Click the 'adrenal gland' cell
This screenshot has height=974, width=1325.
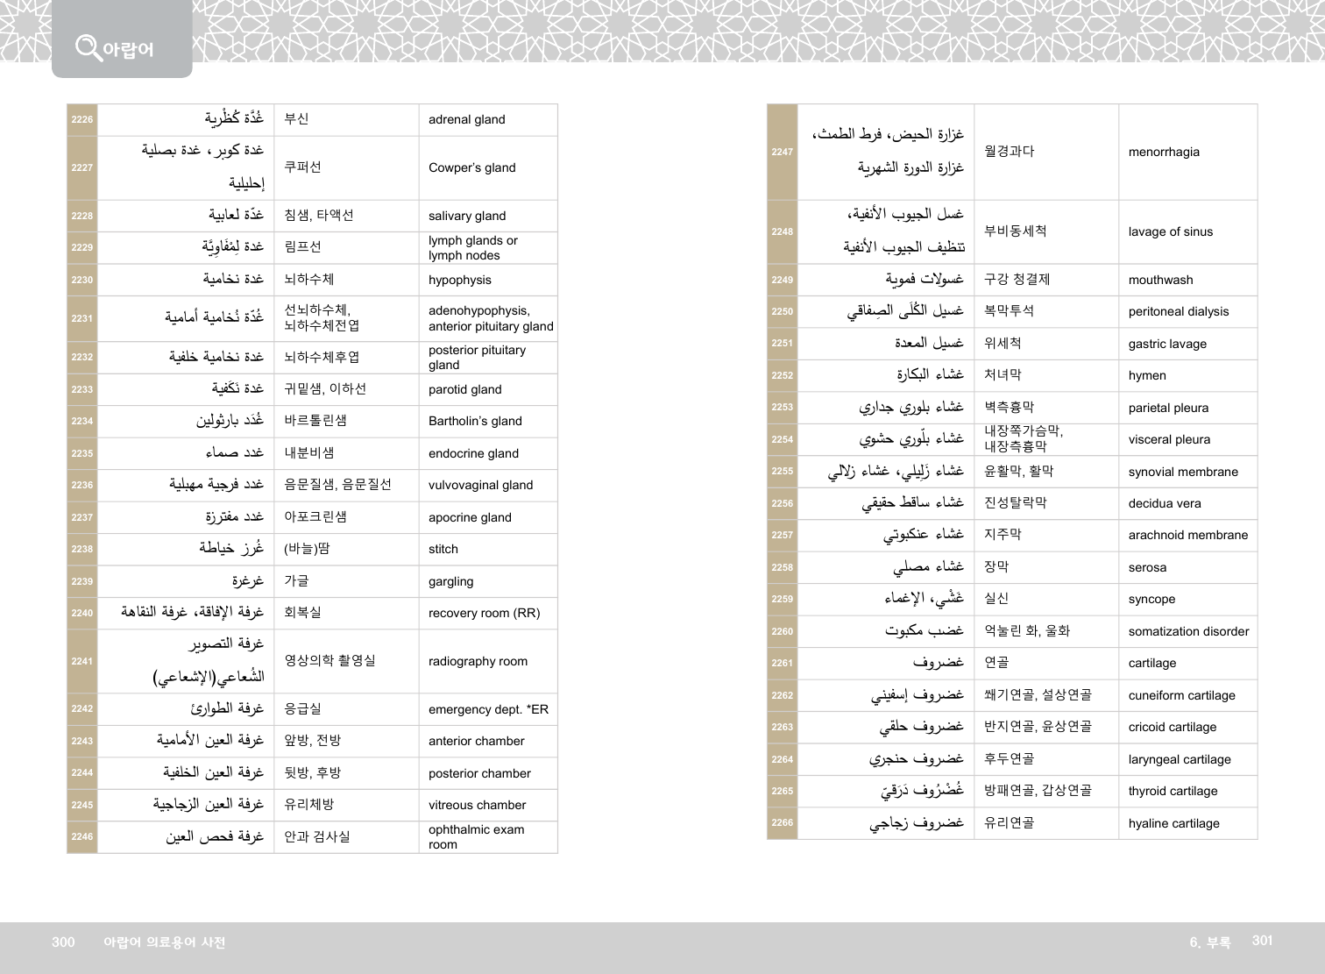(x=466, y=120)
